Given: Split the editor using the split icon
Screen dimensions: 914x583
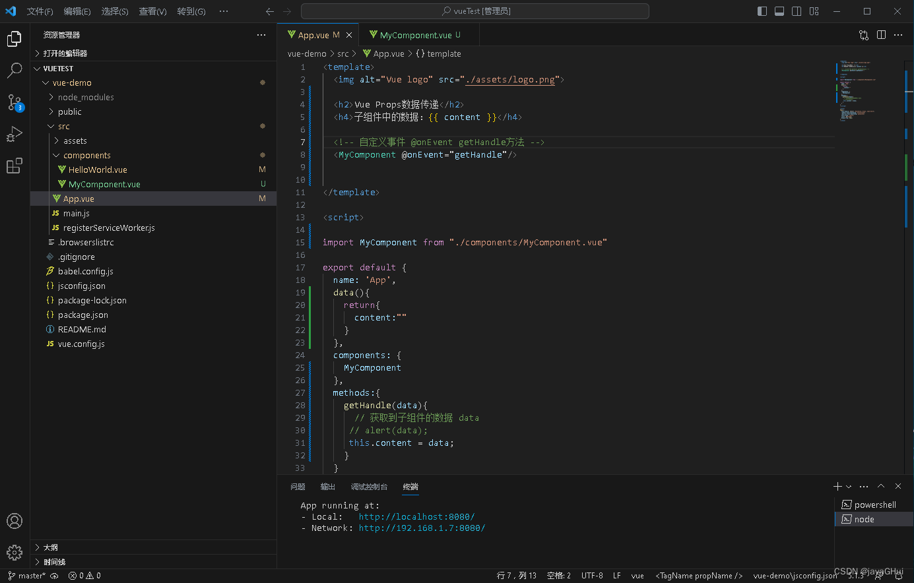Looking at the screenshot, I should point(881,35).
